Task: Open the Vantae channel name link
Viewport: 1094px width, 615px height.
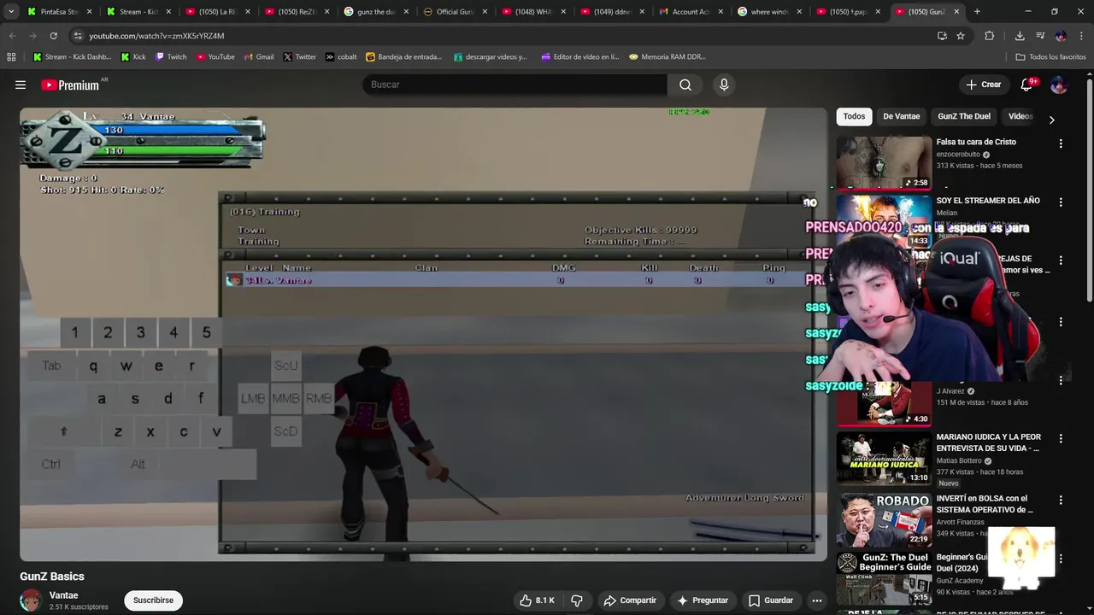Action: coord(64,595)
